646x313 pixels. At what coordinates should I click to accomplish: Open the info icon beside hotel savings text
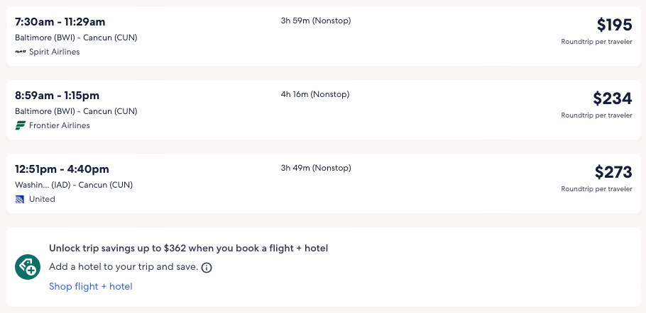(207, 268)
